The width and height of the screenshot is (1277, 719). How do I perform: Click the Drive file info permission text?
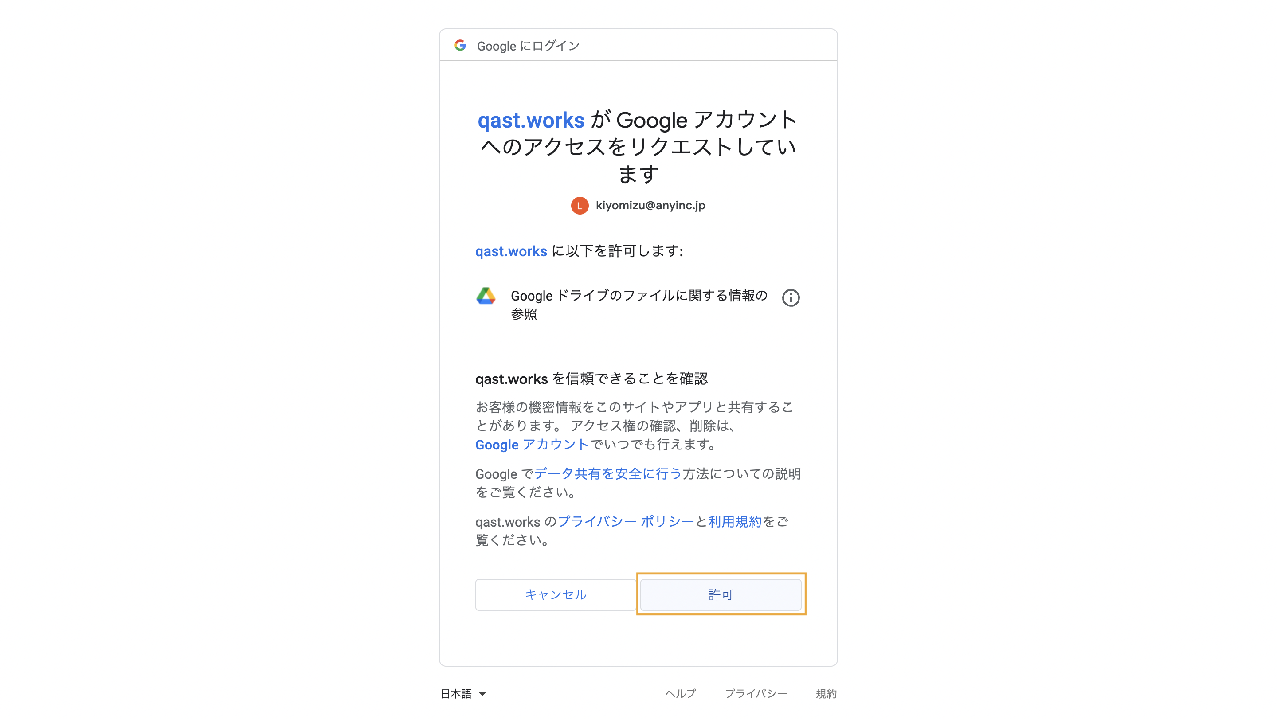639,304
